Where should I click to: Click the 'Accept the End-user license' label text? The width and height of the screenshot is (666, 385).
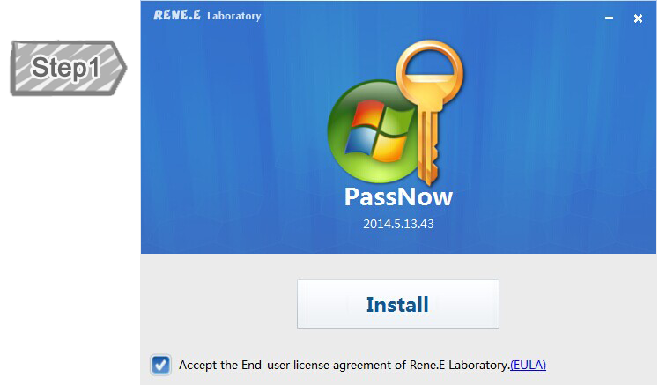(254, 365)
